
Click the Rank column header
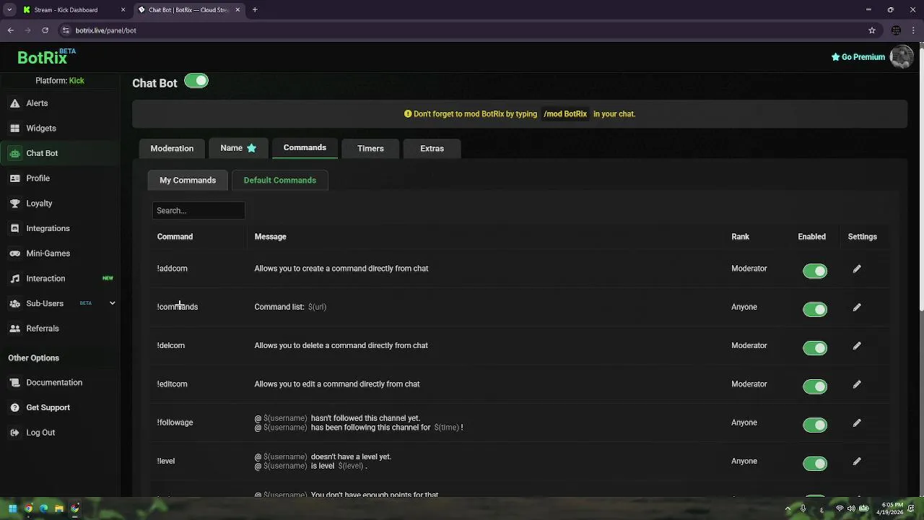740,237
